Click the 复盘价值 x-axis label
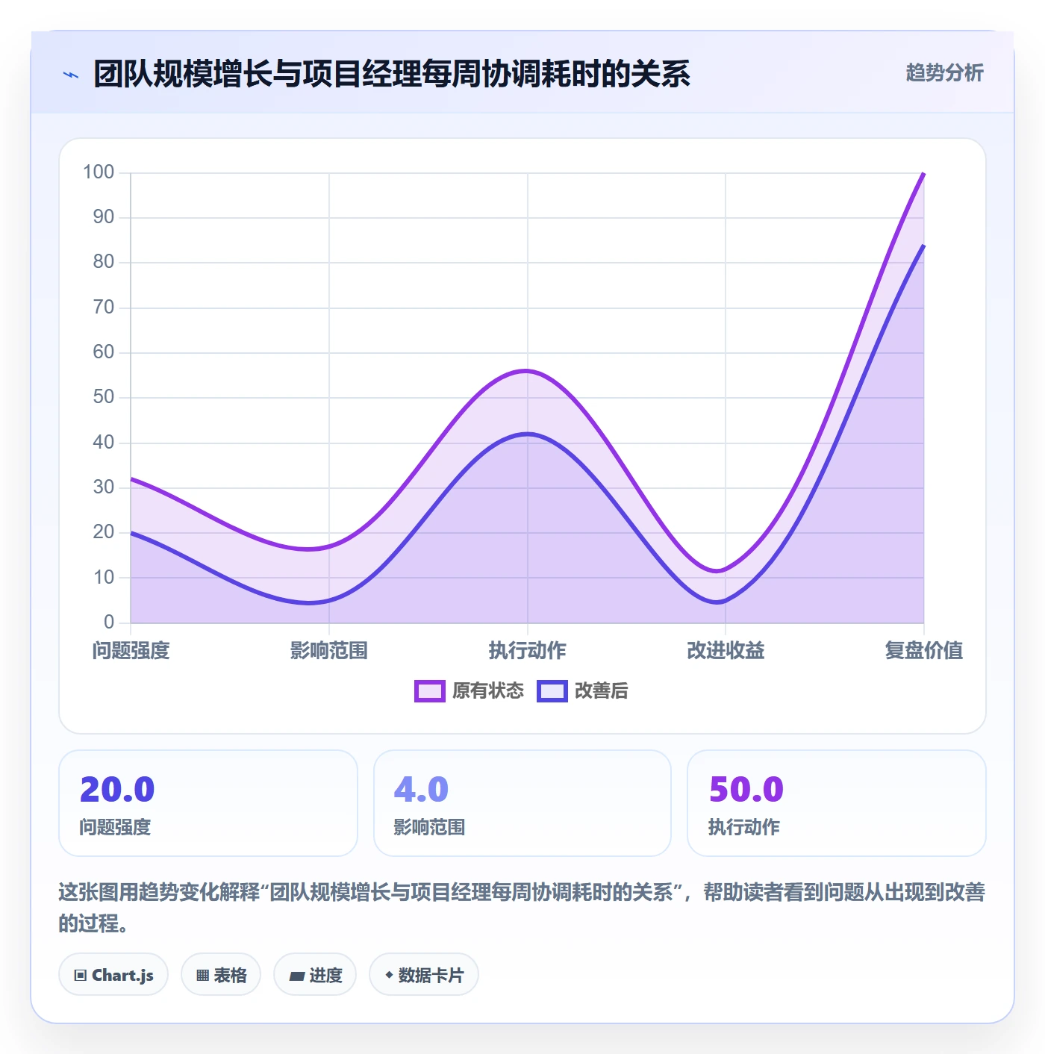The height and width of the screenshot is (1054, 1045). (924, 651)
